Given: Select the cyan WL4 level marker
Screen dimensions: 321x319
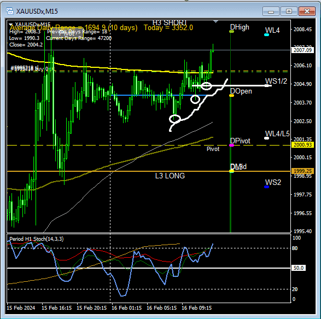Looking at the screenshot, I should click(266, 35).
